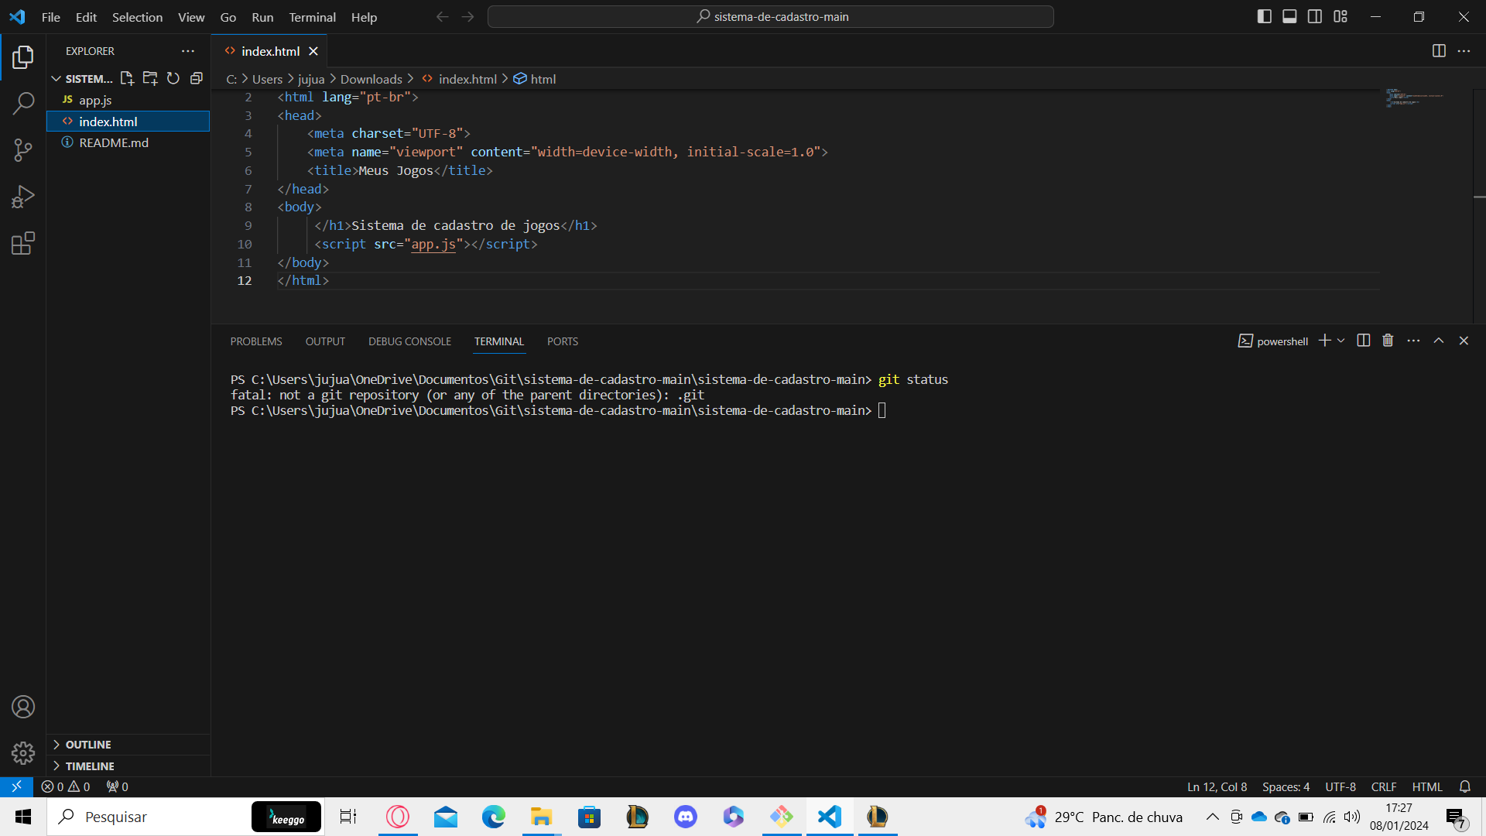Open the Run and Debug view
1486x836 pixels.
coord(23,197)
